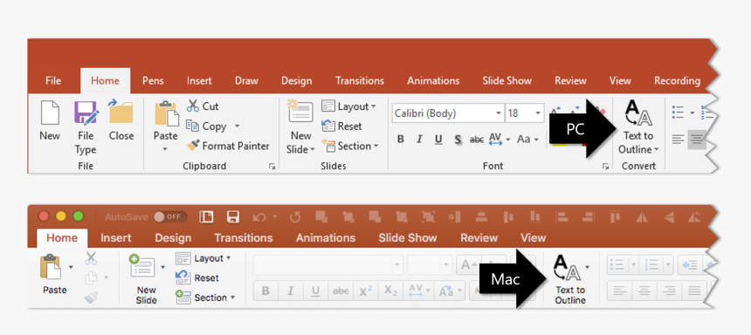Click the Mac title bar undo arrow
Image resolution: width=751 pixels, height=335 pixels.
[x=259, y=217]
